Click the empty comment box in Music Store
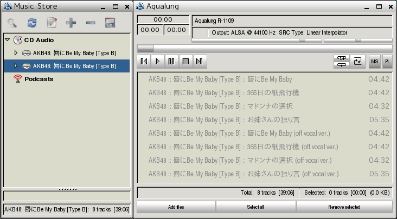 click(x=67, y=196)
